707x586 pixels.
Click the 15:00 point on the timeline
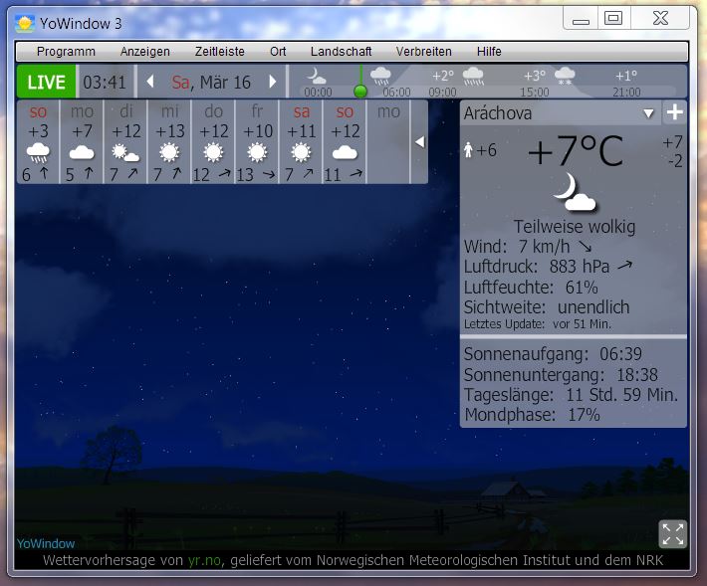click(534, 92)
